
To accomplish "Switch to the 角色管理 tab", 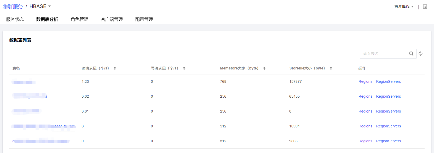I will coord(79,19).
